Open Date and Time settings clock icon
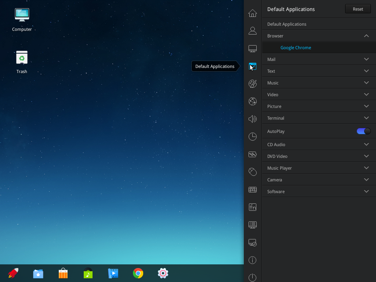This screenshot has width=376, height=282. click(253, 137)
